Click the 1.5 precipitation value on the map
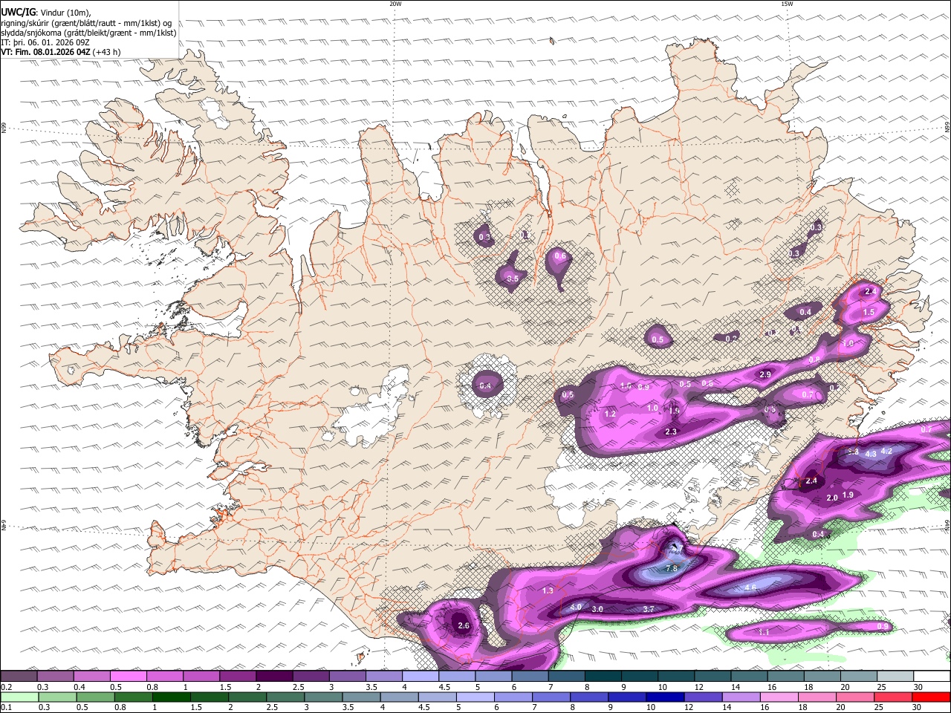Viewport: 951px width, 713px height. pyautogui.click(x=869, y=313)
